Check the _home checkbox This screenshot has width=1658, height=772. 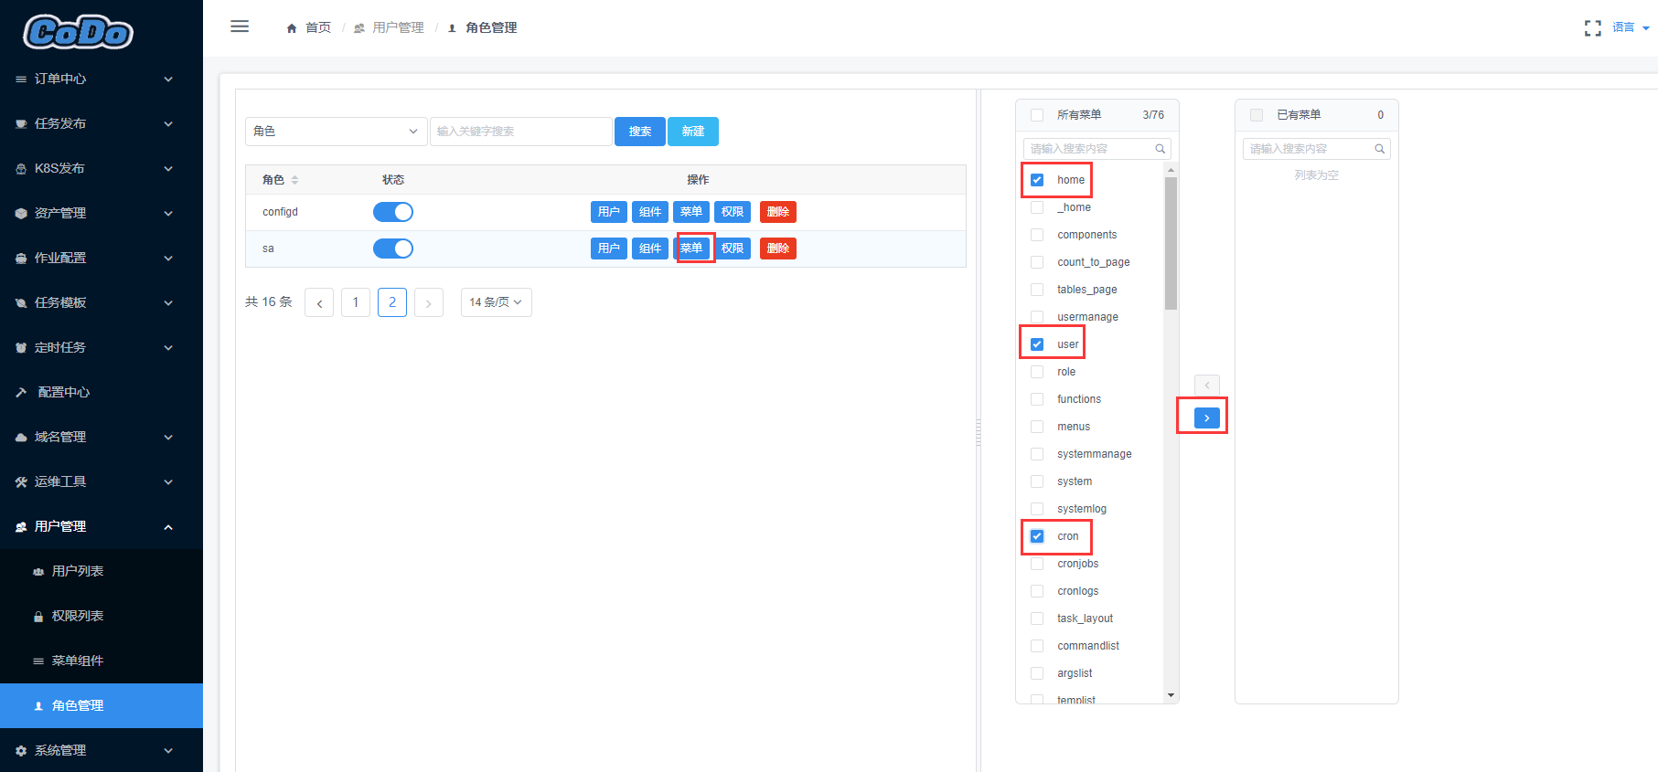tap(1037, 207)
